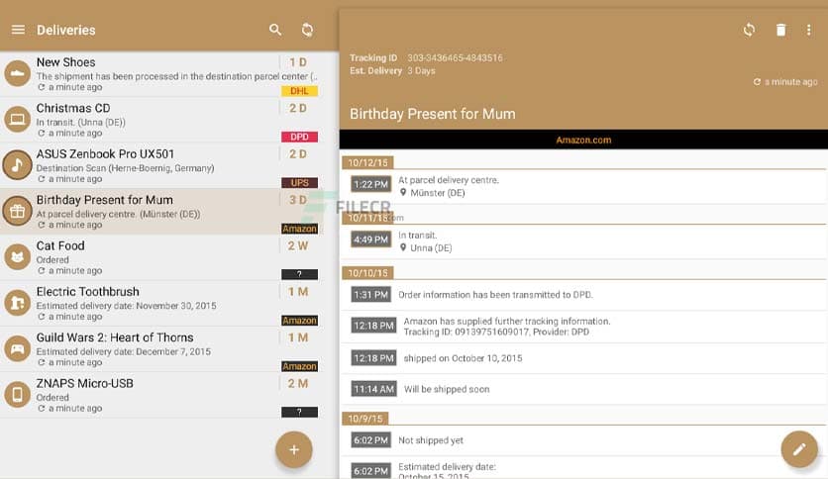Click the 10/10/15 date header
Viewport: 828px width, 479px height.
(x=367, y=273)
